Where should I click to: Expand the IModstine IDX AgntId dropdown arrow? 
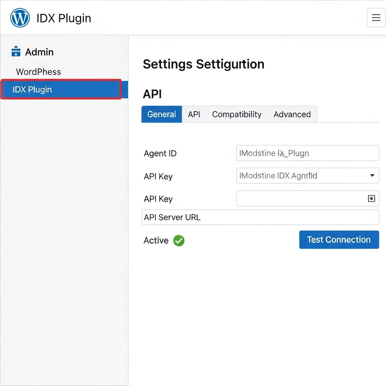[x=372, y=176]
